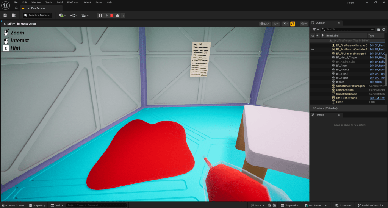Click the console command input field

[x=96, y=205]
